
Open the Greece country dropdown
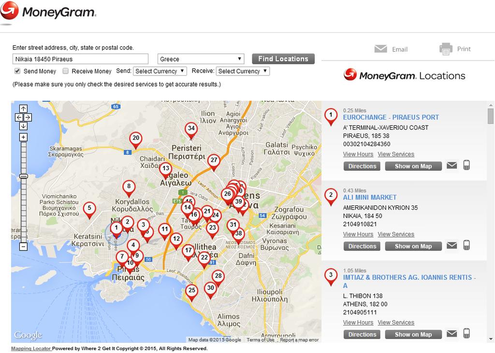point(201,59)
